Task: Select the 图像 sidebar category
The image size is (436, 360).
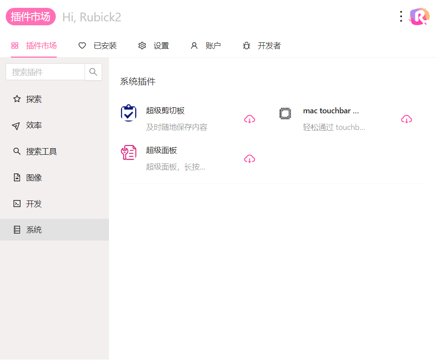Action: click(x=34, y=178)
